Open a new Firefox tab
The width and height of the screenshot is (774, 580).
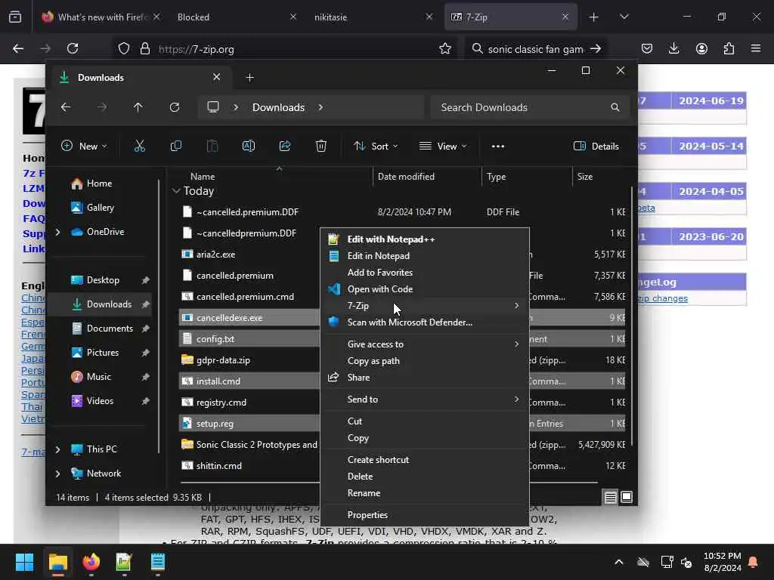point(594,17)
